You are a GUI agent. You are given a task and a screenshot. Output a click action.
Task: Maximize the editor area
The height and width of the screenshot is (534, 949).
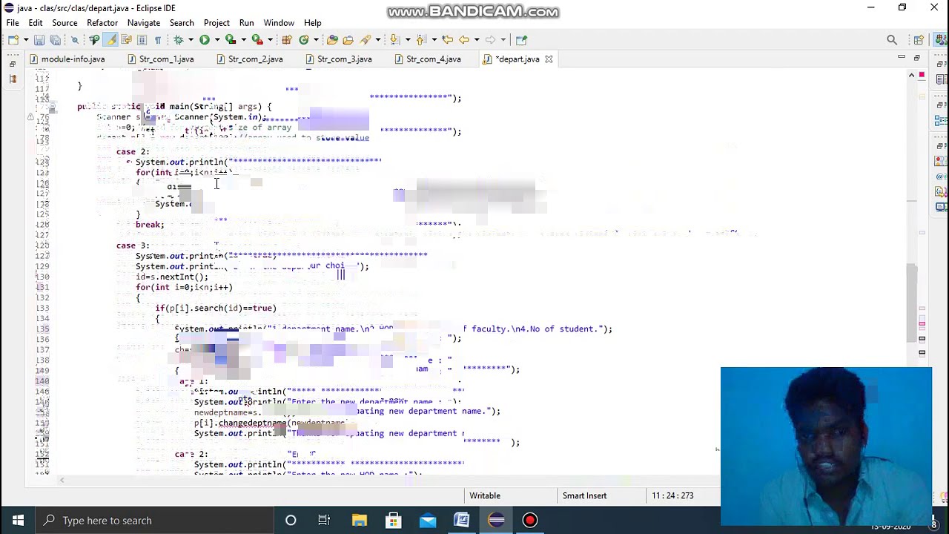[x=917, y=57]
